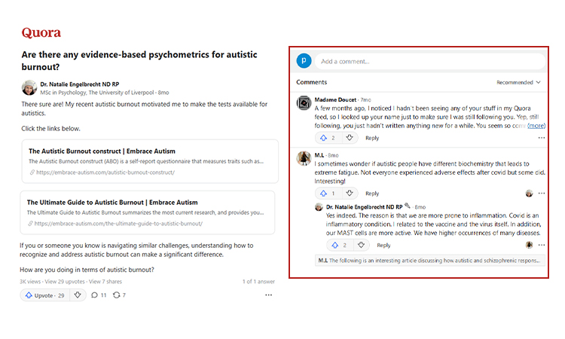Click the blue P user avatar
565x339 pixels.
point(304,60)
